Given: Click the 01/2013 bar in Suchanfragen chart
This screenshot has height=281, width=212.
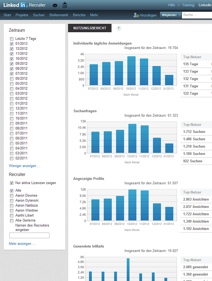Looking at the screenshot, I should coord(169,148).
